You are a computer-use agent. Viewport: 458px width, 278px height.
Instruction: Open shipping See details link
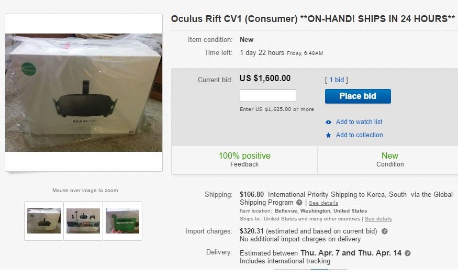click(x=323, y=203)
